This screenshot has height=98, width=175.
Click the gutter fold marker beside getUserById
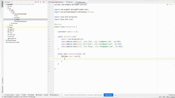point(54,54)
